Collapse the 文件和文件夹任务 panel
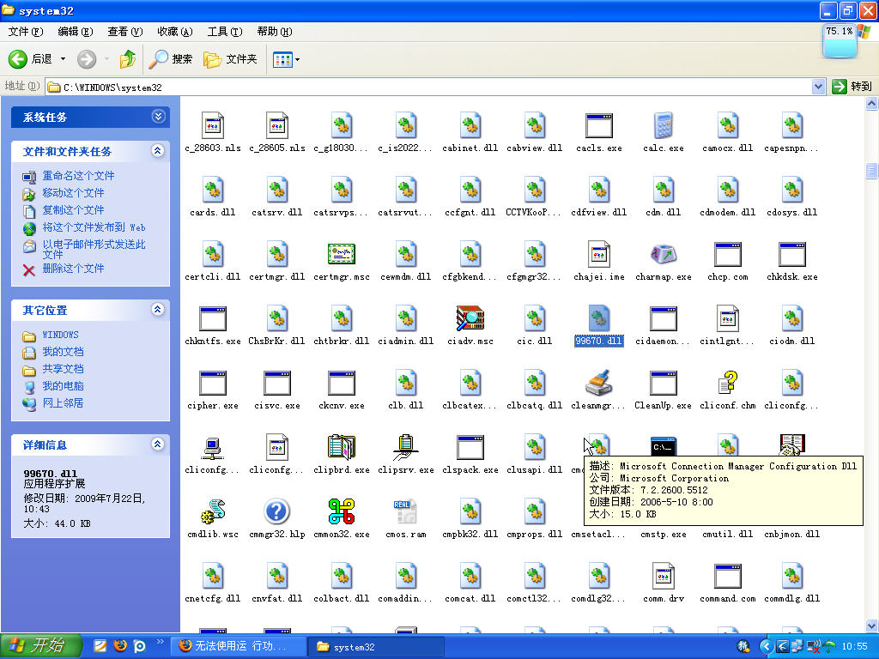The image size is (879, 659). (x=158, y=151)
